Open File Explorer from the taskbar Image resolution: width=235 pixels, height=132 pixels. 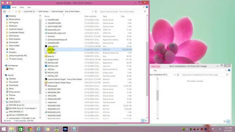12,129
